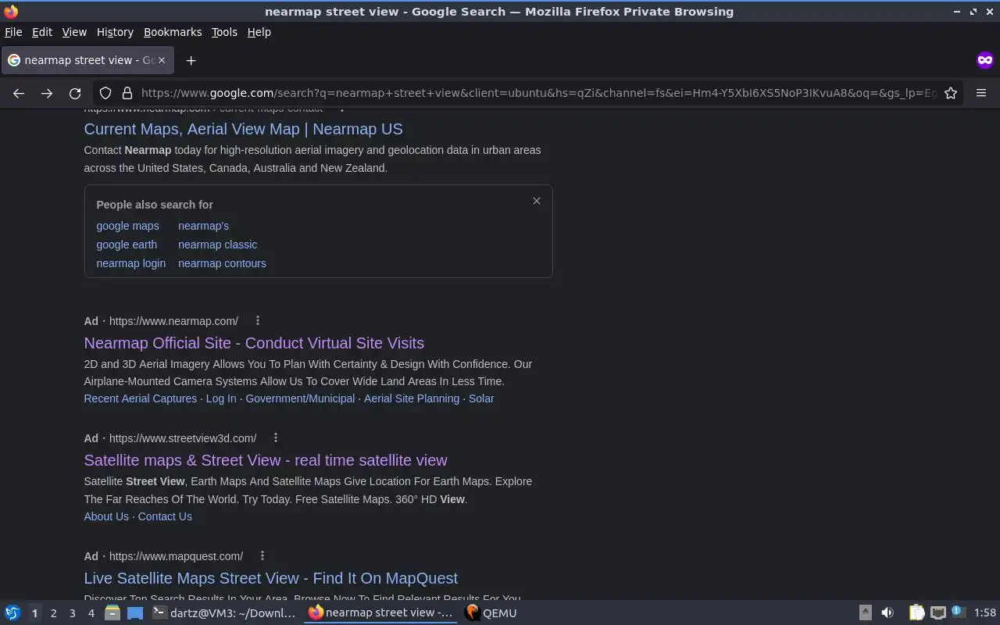Open options for streetview3d.com ad
This screenshot has height=625, width=1000.
pos(276,437)
